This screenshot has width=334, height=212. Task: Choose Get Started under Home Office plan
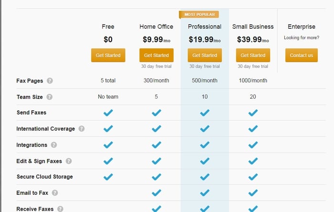(x=157, y=55)
